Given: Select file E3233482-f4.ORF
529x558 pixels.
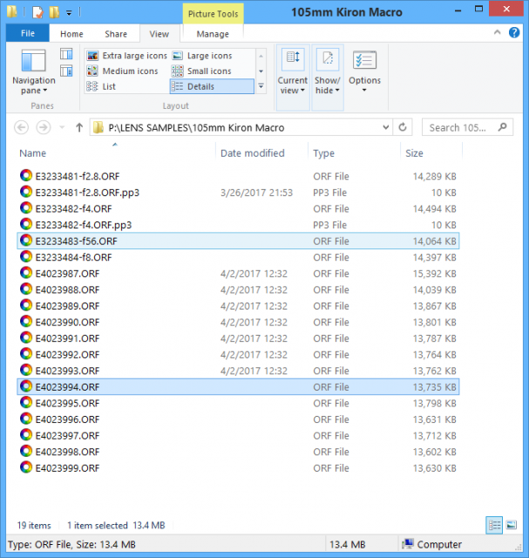Looking at the screenshot, I should 238,208.
